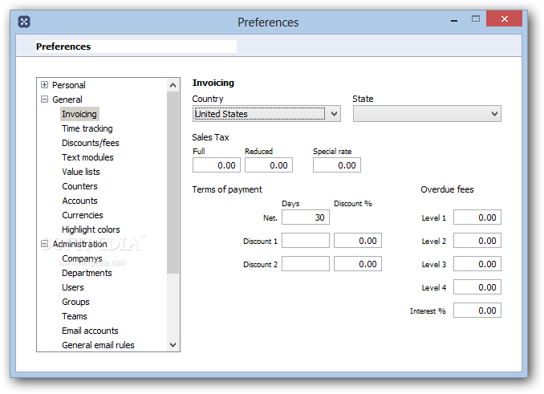Open Counters settings
The height and width of the screenshot is (394, 544).
pos(79,186)
